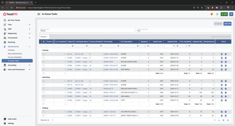Collapse the Painting group
Viewport: 235px width, 126px height.
(x=40, y=50)
